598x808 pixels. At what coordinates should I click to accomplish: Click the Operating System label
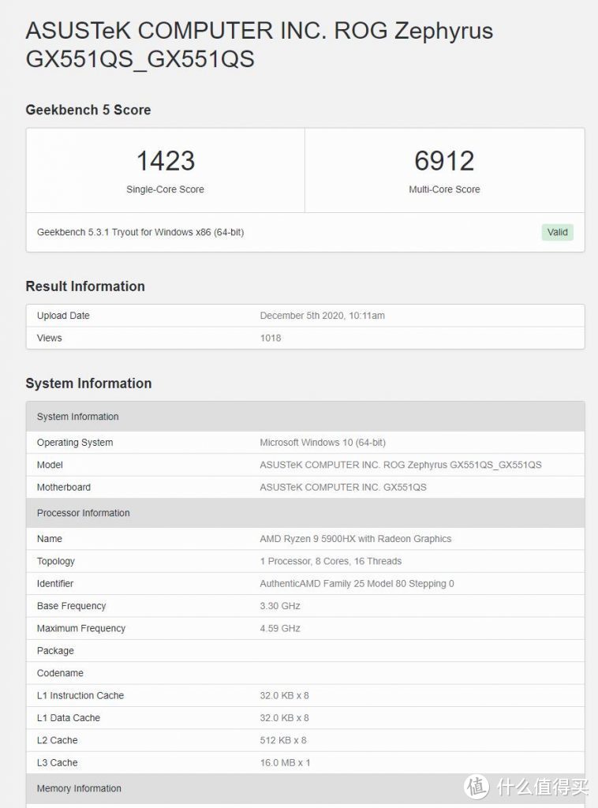pyautogui.click(x=75, y=442)
